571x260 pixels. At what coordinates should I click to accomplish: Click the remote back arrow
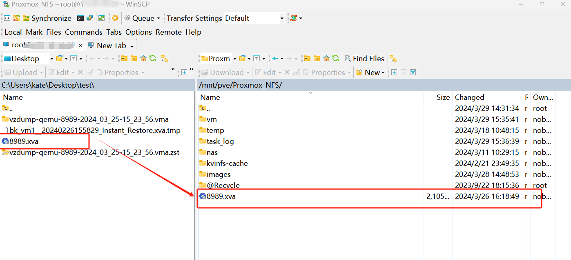coord(275,59)
